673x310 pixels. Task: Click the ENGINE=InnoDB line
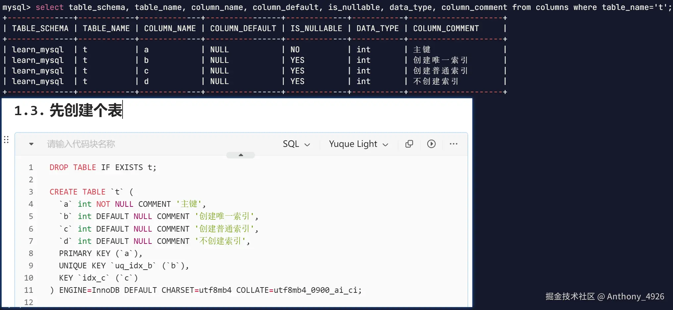[x=205, y=290]
